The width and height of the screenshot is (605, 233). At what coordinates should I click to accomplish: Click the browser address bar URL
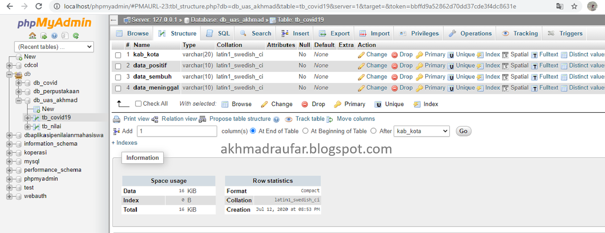pos(290,6)
